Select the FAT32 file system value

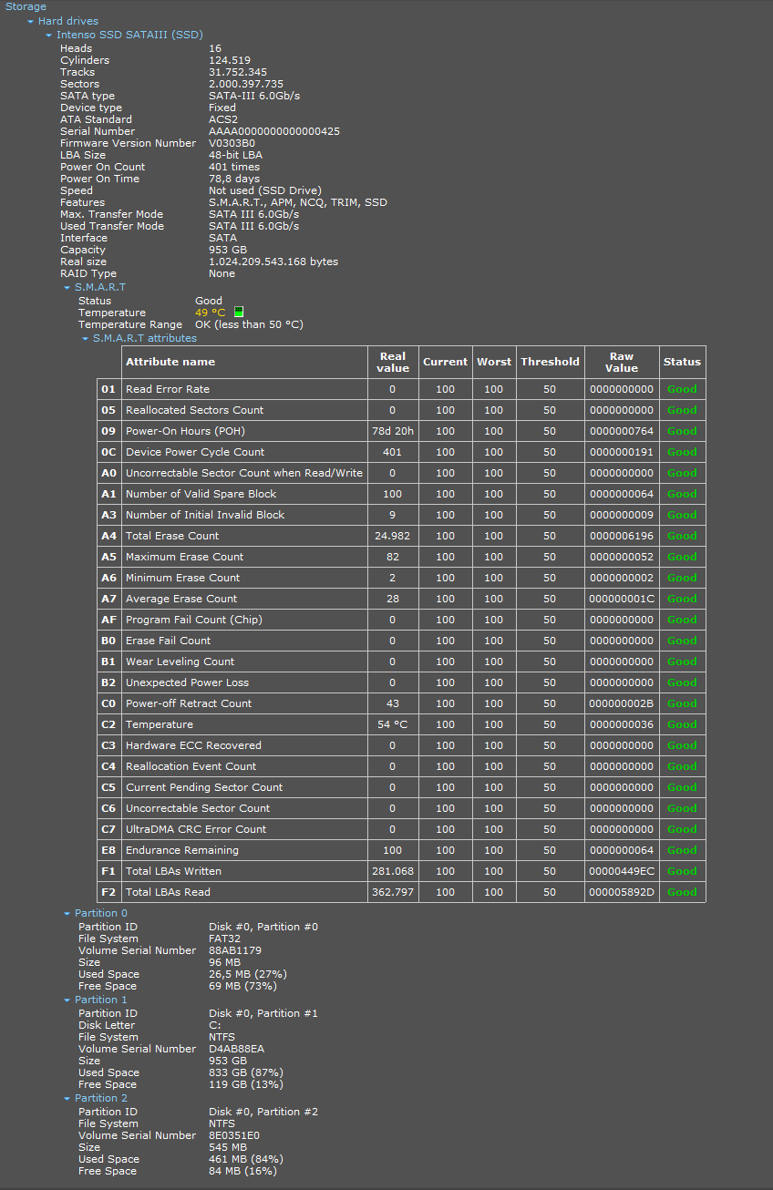[x=224, y=939]
